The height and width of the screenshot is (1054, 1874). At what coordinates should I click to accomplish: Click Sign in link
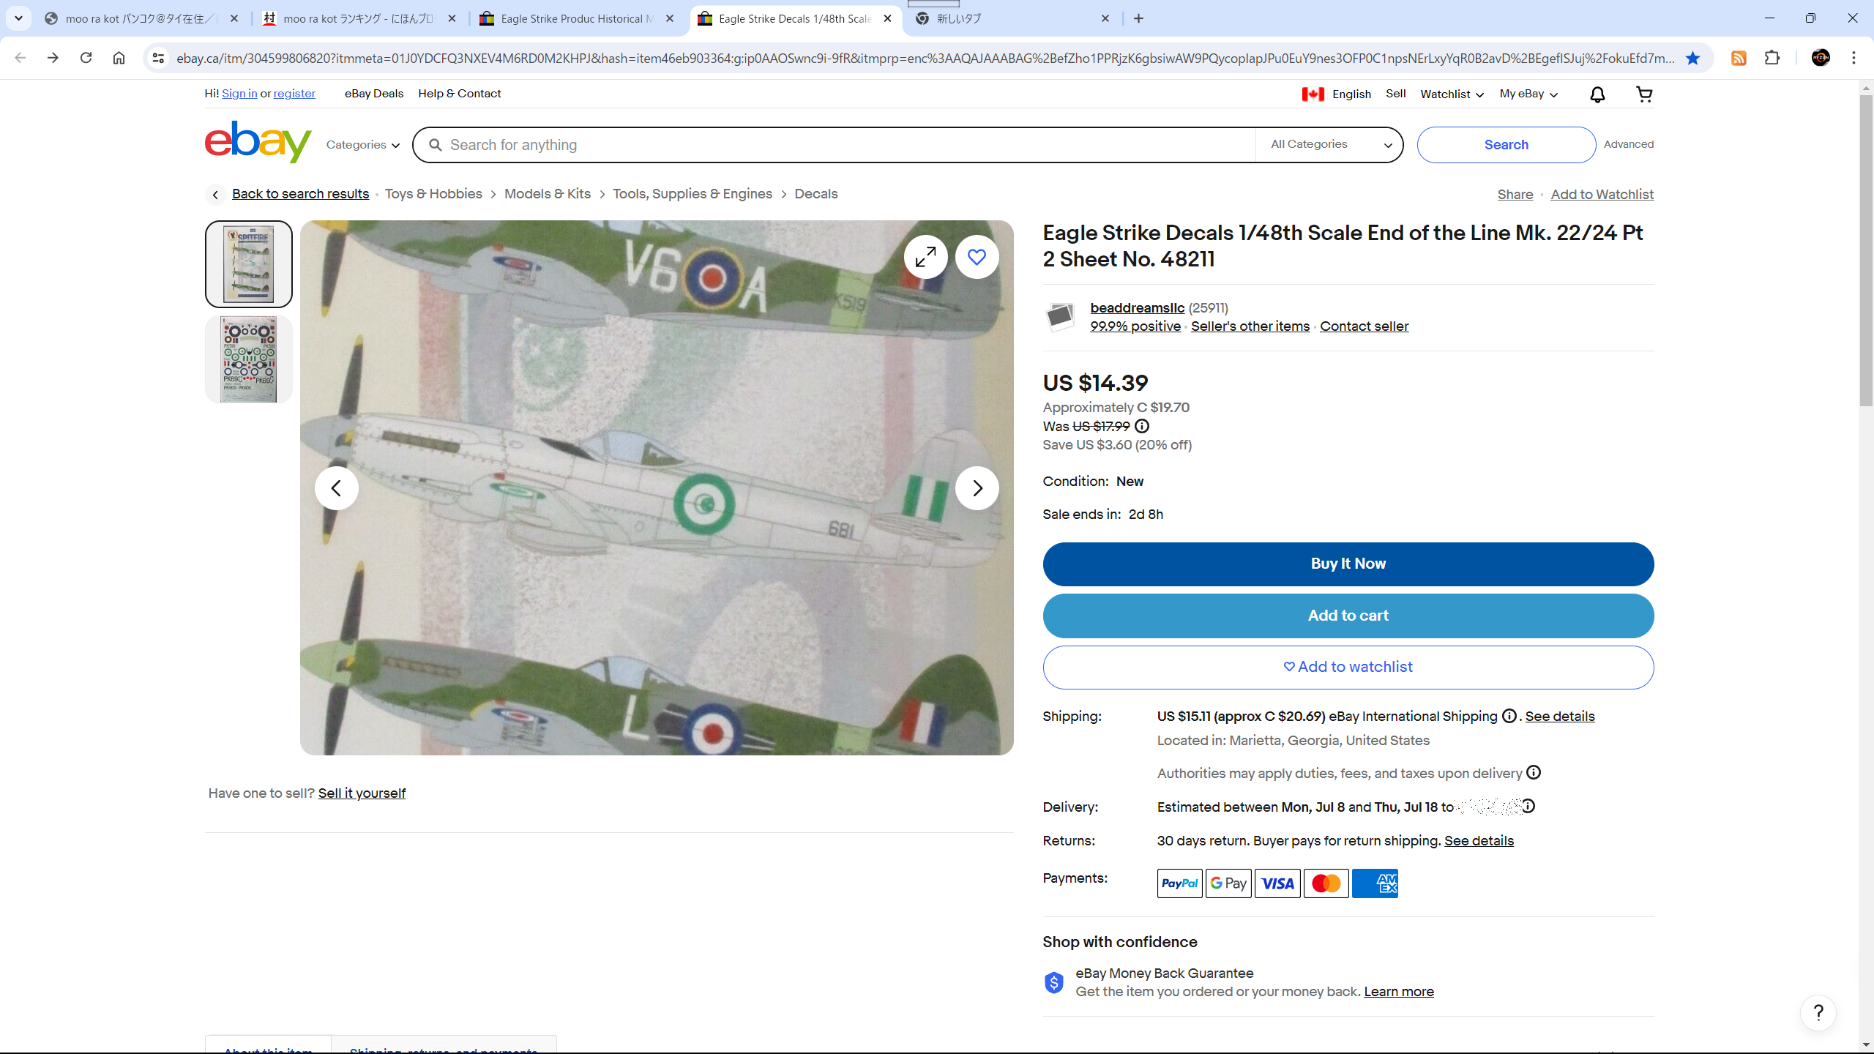click(x=239, y=94)
